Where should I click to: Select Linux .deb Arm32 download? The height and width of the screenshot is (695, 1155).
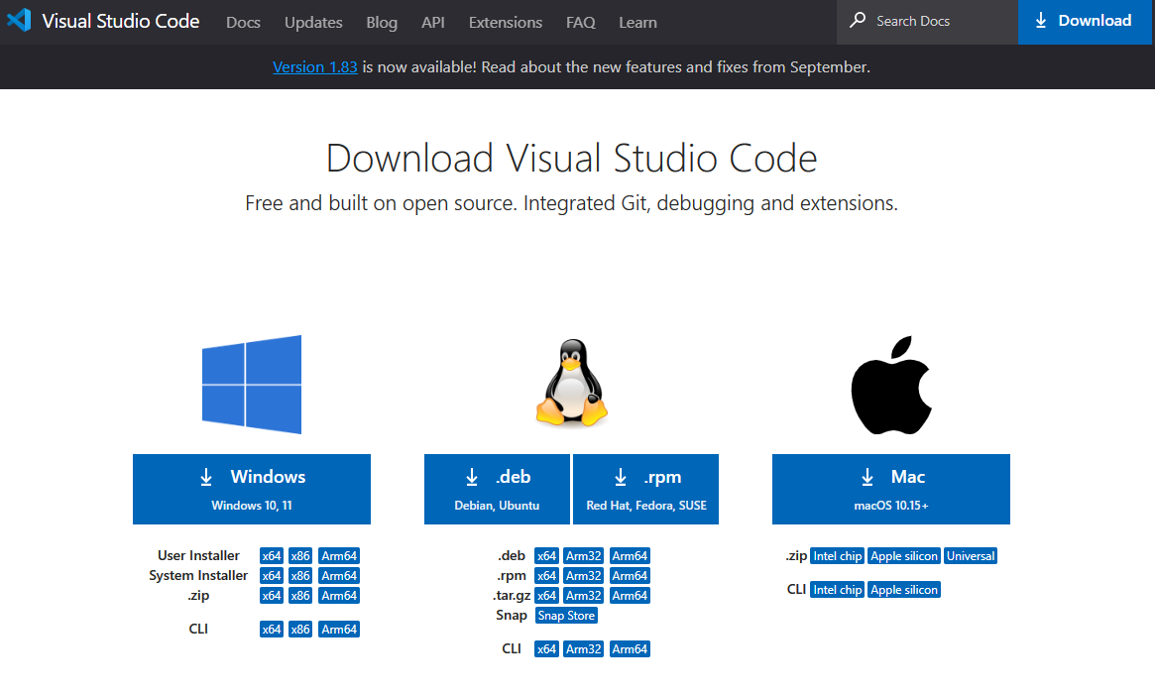583,556
